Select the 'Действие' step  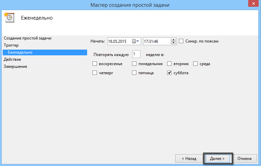(x=12, y=59)
